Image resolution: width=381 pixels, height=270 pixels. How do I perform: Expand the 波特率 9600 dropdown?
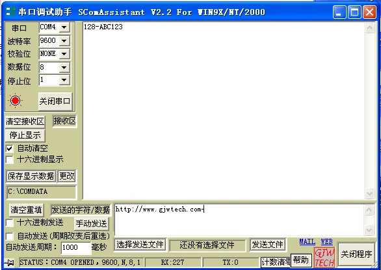click(x=64, y=40)
